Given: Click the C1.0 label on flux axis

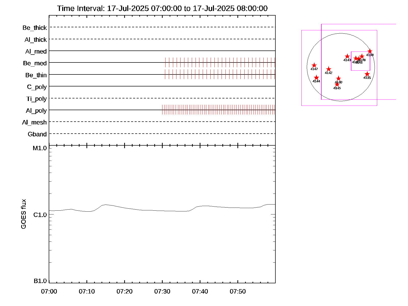Looking at the screenshot, I should tap(40, 215).
